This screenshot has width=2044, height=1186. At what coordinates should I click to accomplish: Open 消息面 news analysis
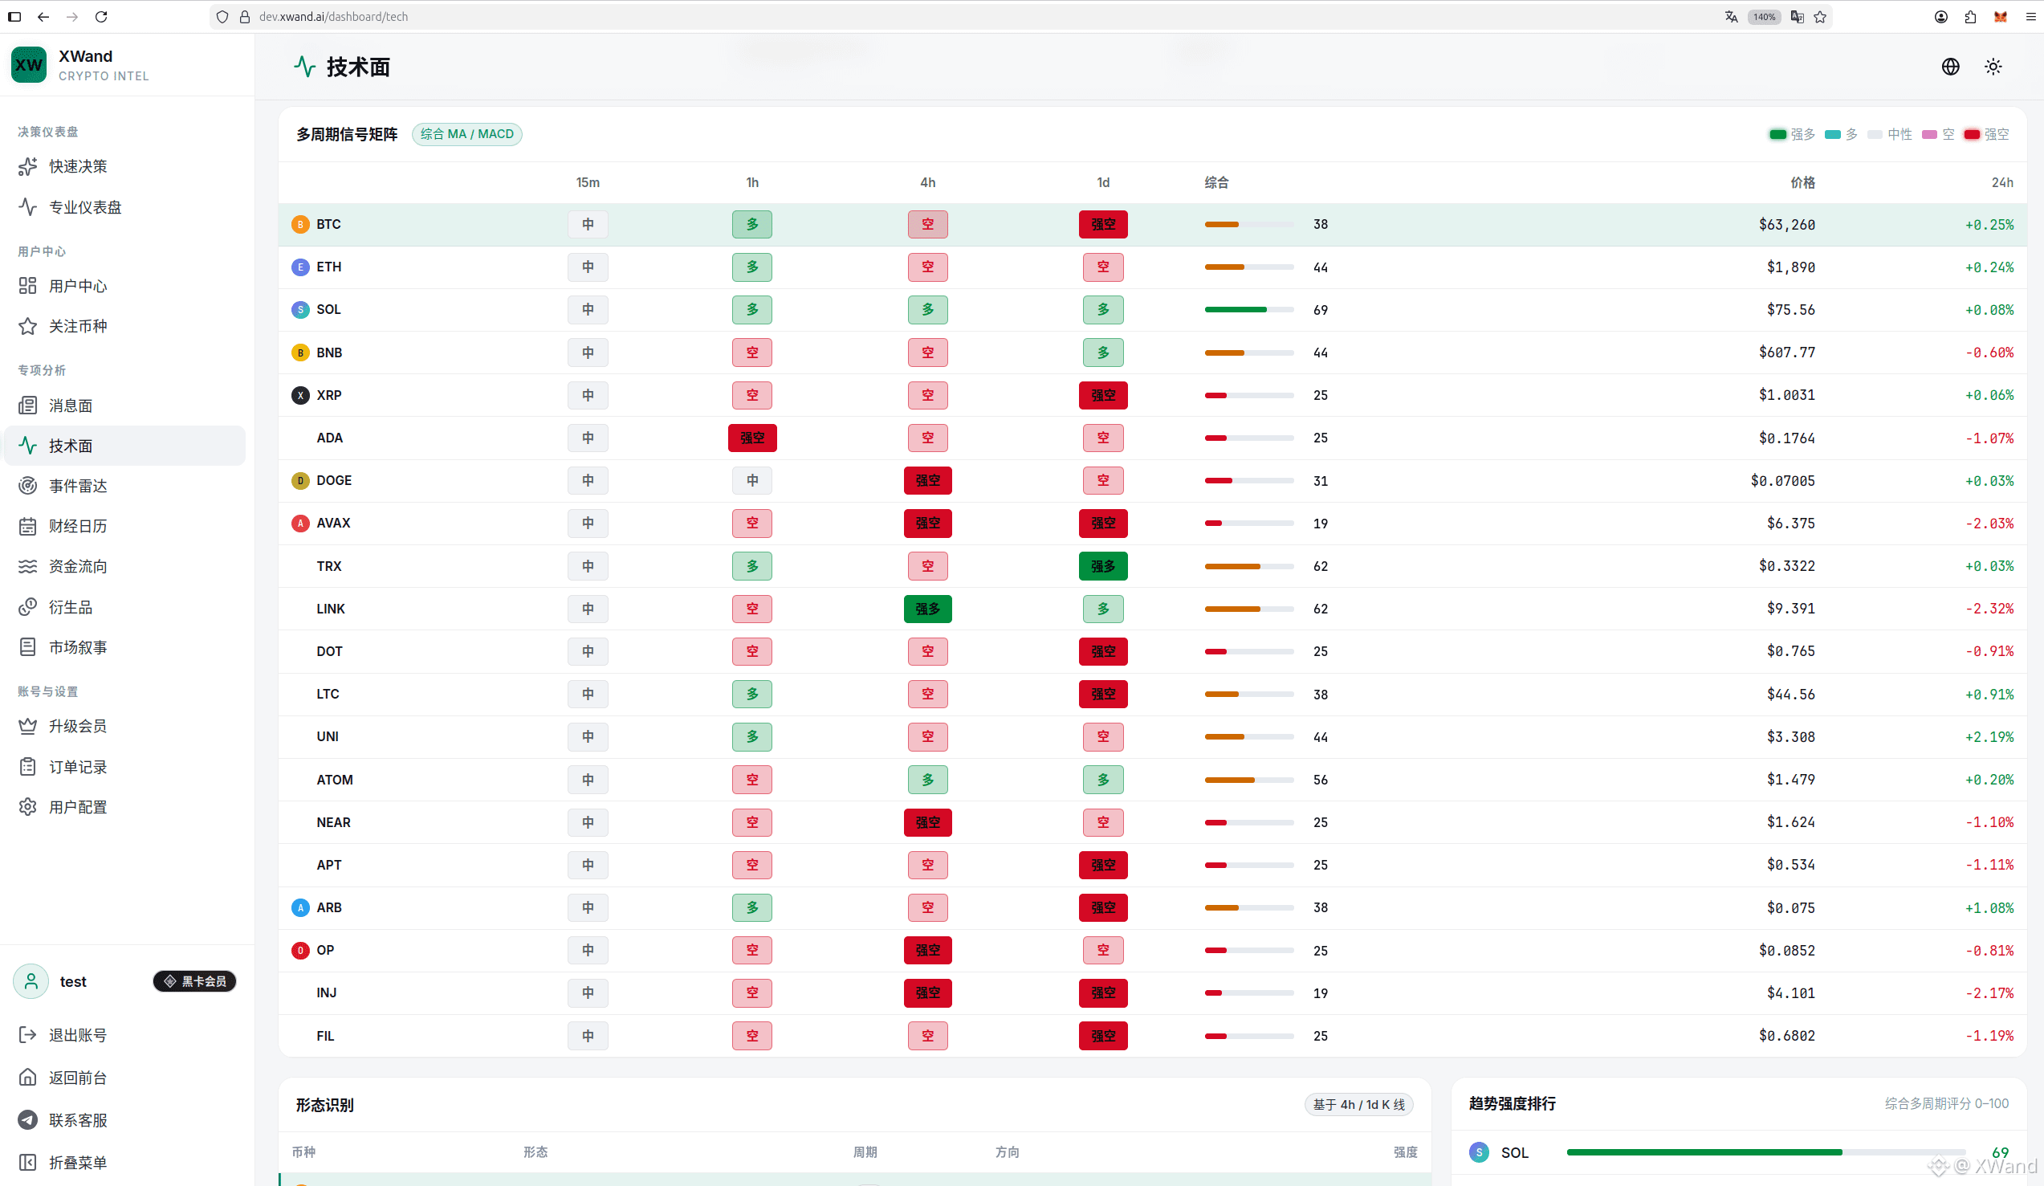[124, 406]
